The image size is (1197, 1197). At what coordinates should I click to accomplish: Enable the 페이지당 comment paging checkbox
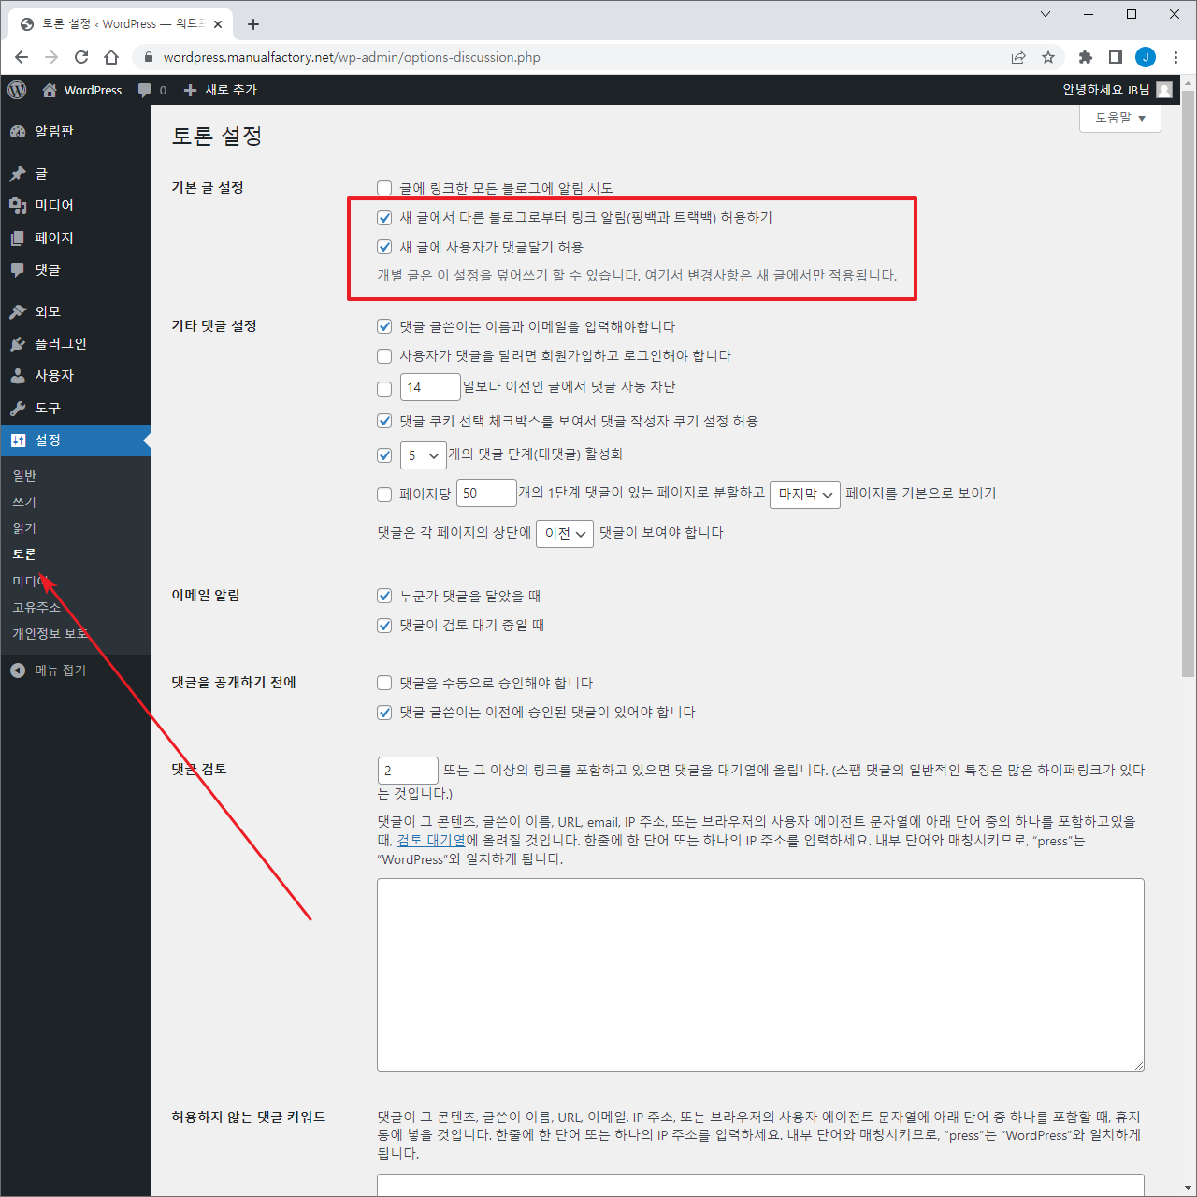click(x=384, y=495)
